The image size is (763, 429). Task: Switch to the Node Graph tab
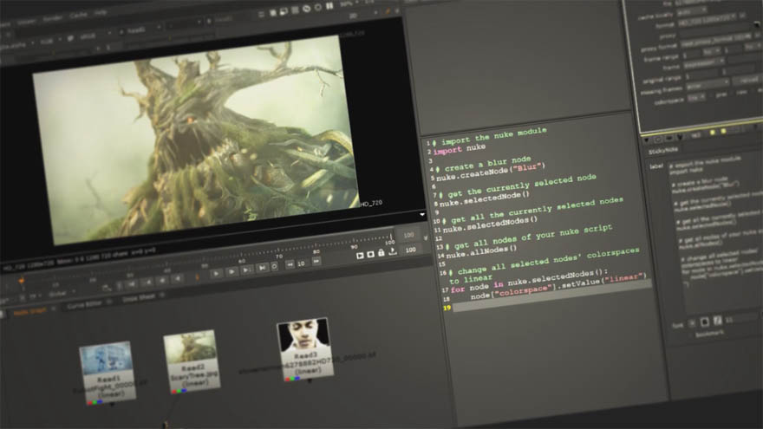pyautogui.click(x=29, y=311)
